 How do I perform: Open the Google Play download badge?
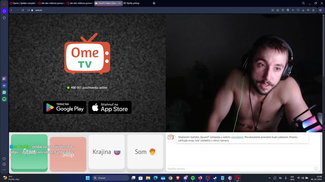65,107
